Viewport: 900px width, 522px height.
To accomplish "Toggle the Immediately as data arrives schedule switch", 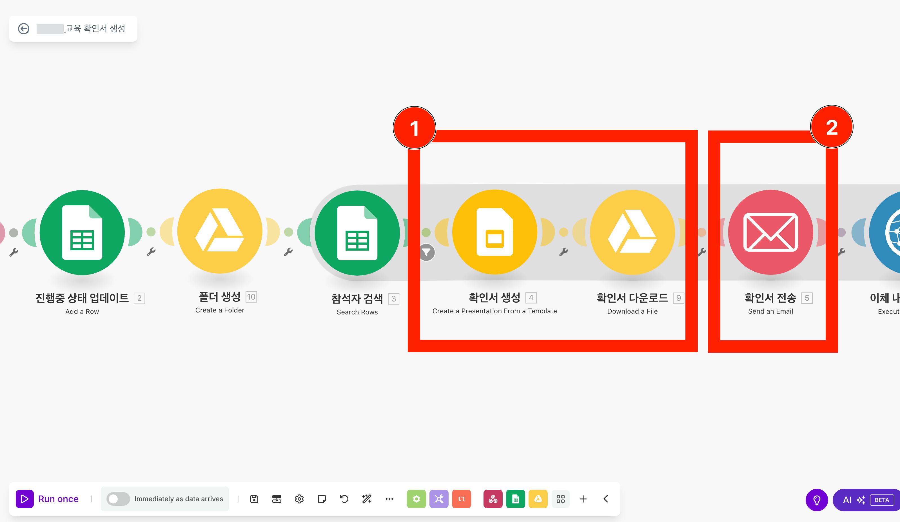I will coord(118,499).
